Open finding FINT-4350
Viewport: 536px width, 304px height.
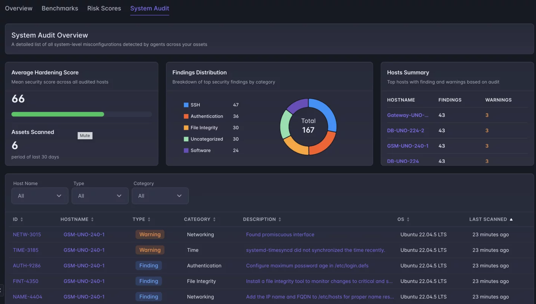(26, 281)
